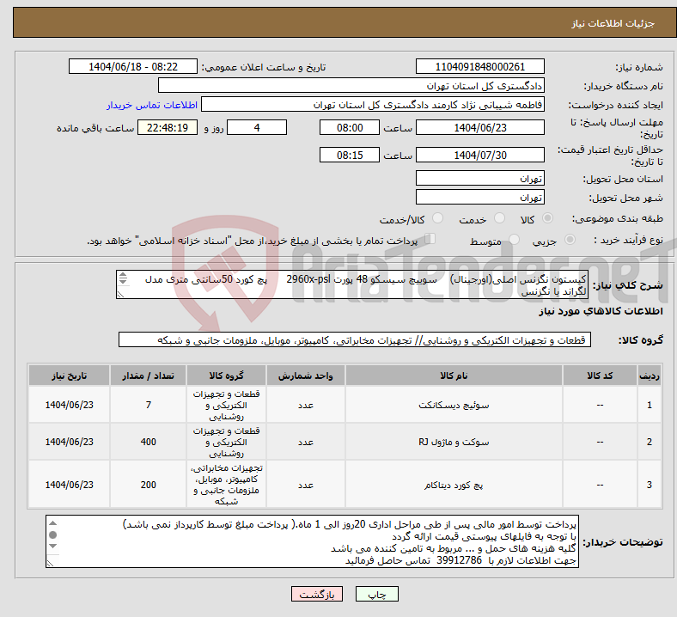Click the شماره نیاز field 1104091848000261
Screen dimensions: 677x617
(479, 66)
